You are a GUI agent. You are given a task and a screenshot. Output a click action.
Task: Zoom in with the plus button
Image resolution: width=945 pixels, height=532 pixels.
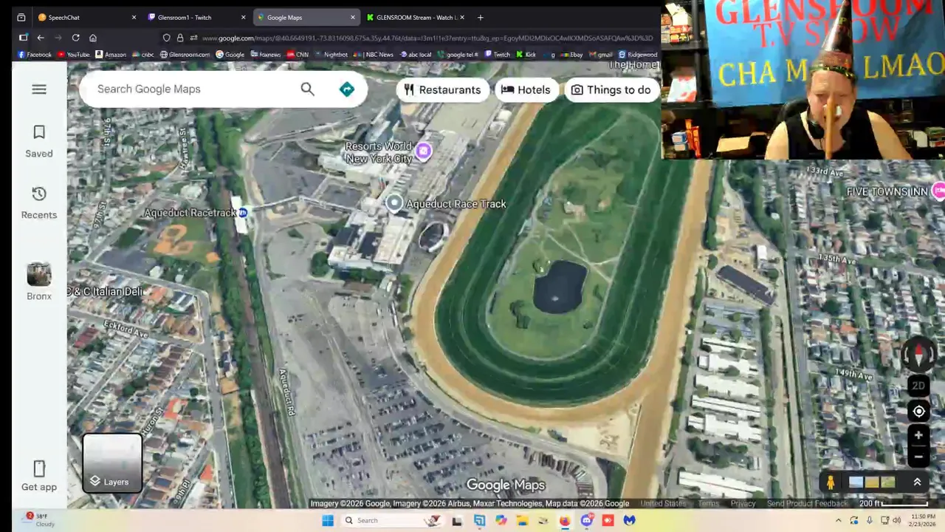tap(918, 435)
